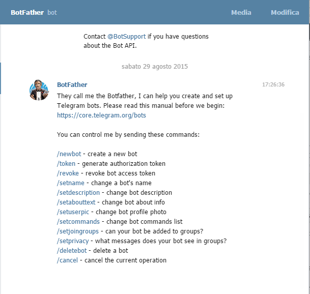Click Modifica in the header bar
310x294 pixels.
tap(285, 12)
